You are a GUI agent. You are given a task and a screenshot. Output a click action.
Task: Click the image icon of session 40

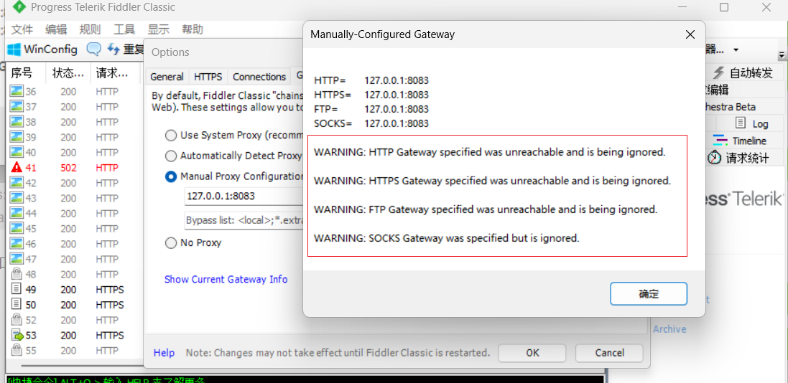[x=17, y=152]
